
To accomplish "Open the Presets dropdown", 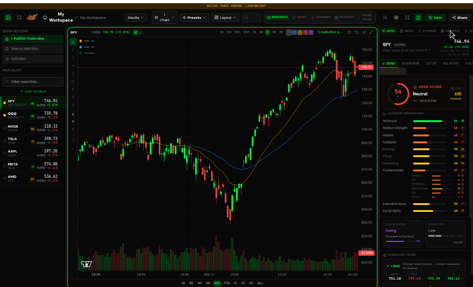I will click(x=194, y=18).
